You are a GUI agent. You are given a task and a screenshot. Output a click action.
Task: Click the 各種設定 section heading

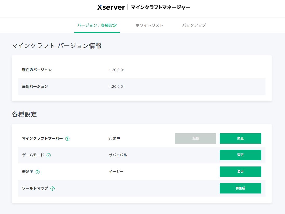pyautogui.click(x=24, y=114)
